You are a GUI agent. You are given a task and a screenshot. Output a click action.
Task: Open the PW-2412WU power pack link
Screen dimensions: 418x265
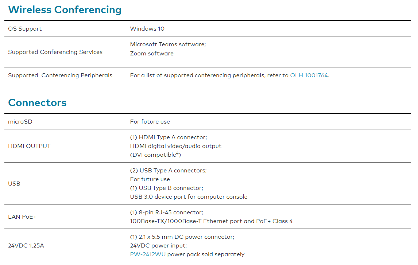point(148,254)
